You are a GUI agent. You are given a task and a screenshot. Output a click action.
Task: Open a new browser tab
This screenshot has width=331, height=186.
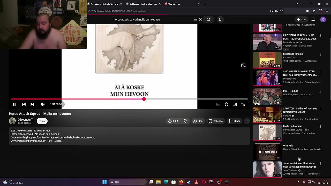tap(205, 4)
